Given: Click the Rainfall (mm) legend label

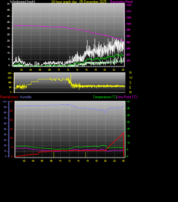Looking at the screenshot, I should point(9,97).
